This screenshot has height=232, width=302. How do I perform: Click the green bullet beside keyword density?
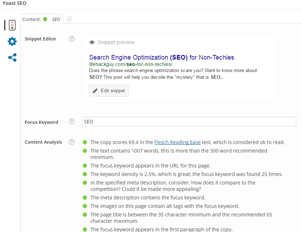tap(85, 174)
